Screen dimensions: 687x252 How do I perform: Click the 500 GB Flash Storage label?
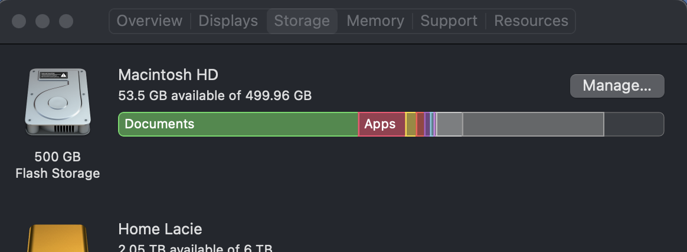tap(57, 165)
